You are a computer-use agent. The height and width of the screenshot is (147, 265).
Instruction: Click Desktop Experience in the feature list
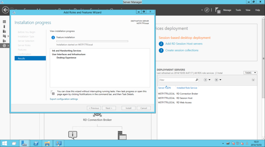click(67, 58)
